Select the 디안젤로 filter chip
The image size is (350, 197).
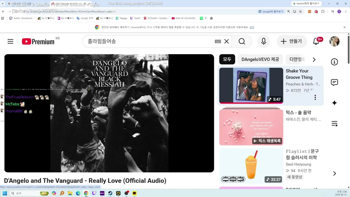pos(297,59)
